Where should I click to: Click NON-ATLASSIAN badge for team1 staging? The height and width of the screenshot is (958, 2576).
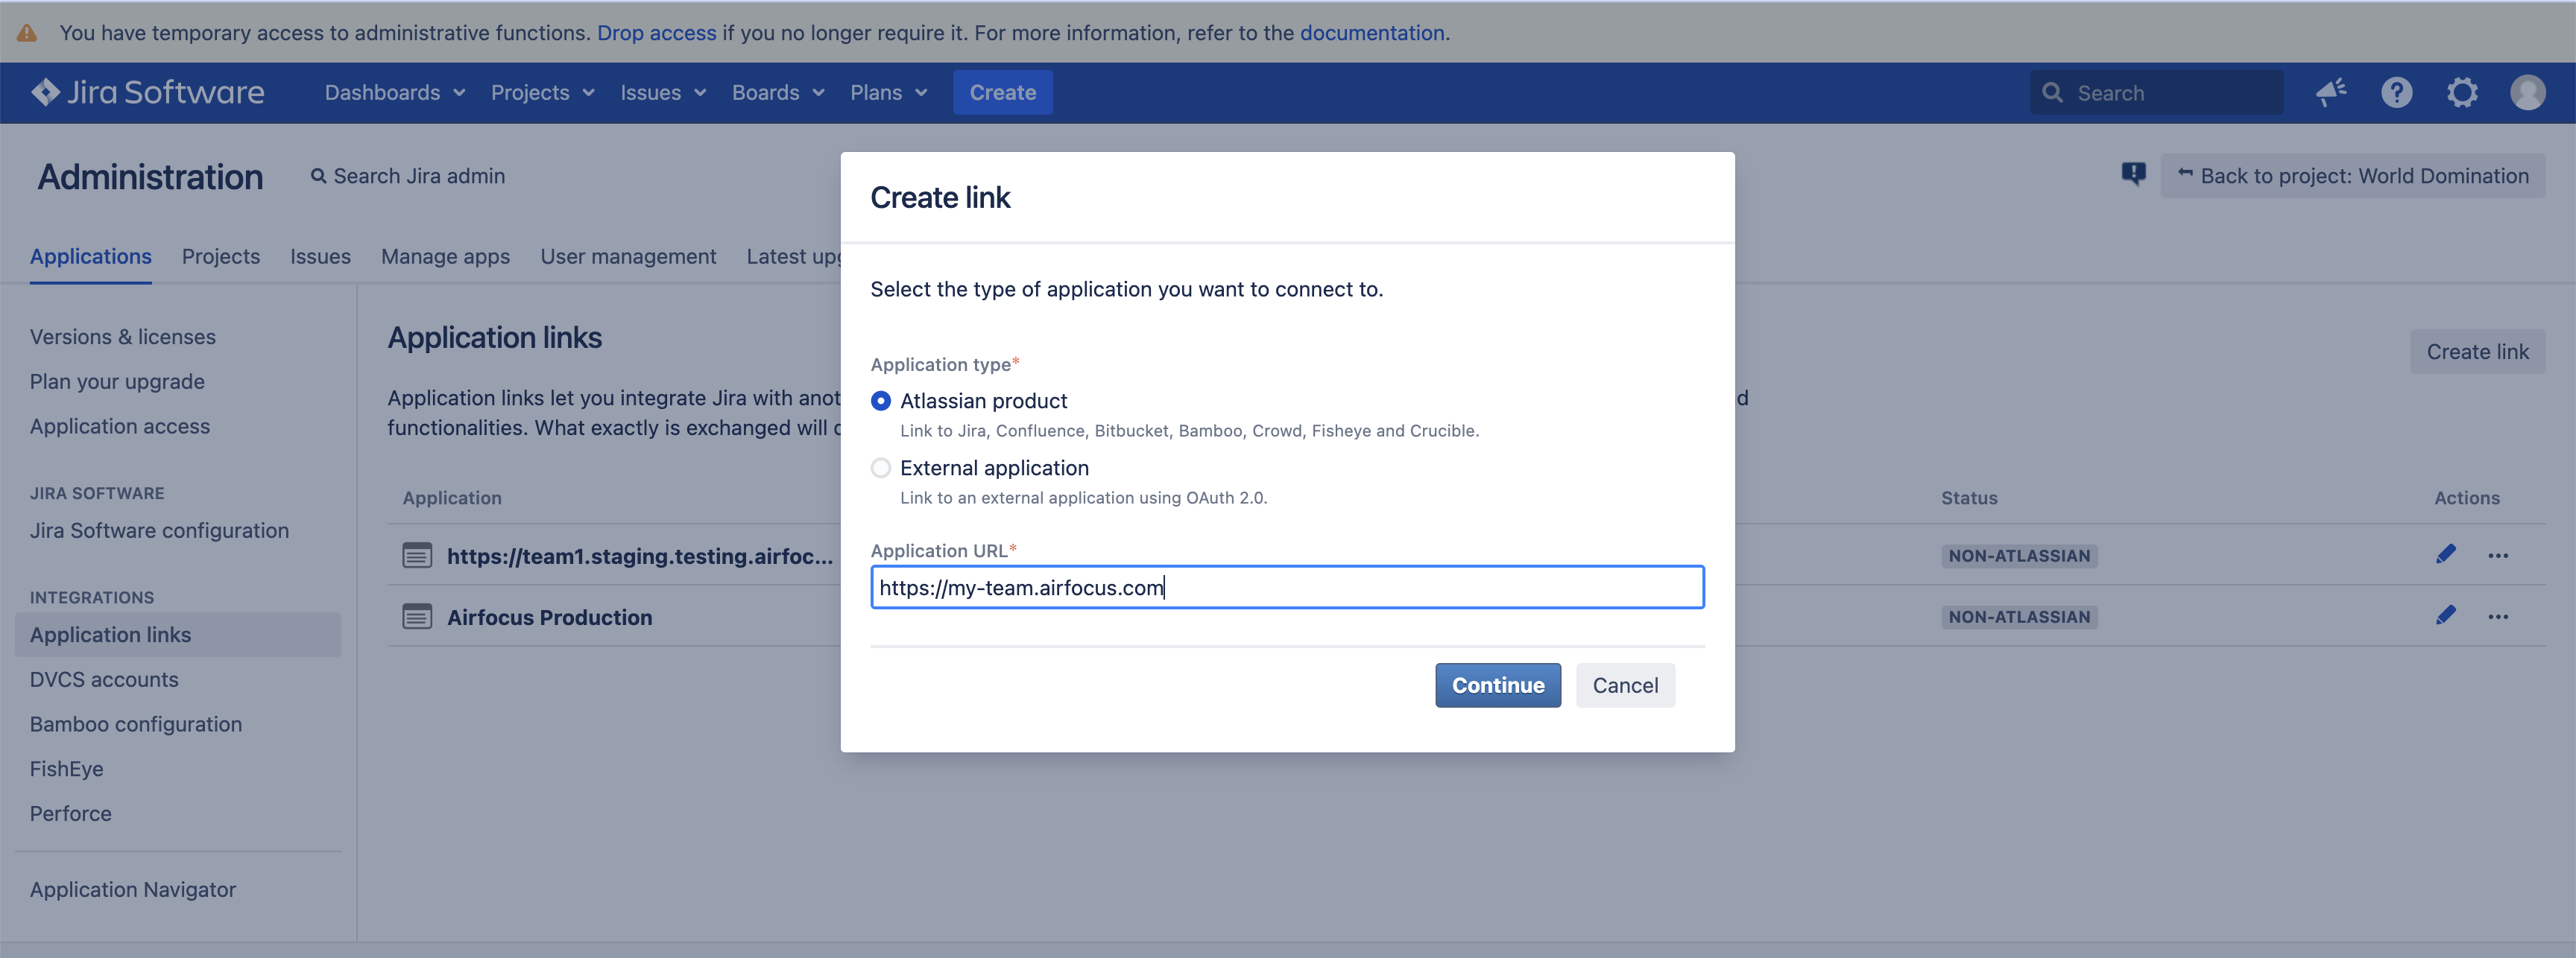coord(2019,556)
